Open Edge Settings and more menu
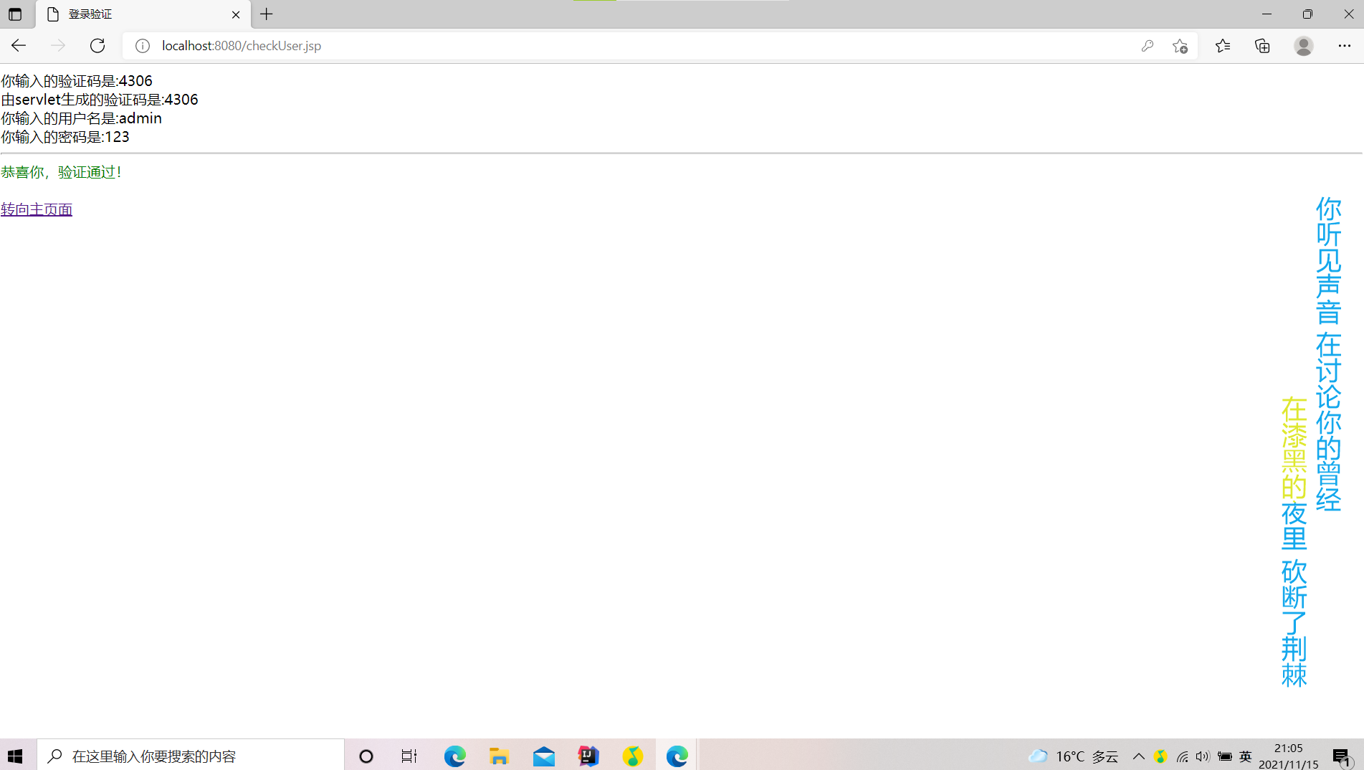Image resolution: width=1364 pixels, height=770 pixels. coord(1345,46)
